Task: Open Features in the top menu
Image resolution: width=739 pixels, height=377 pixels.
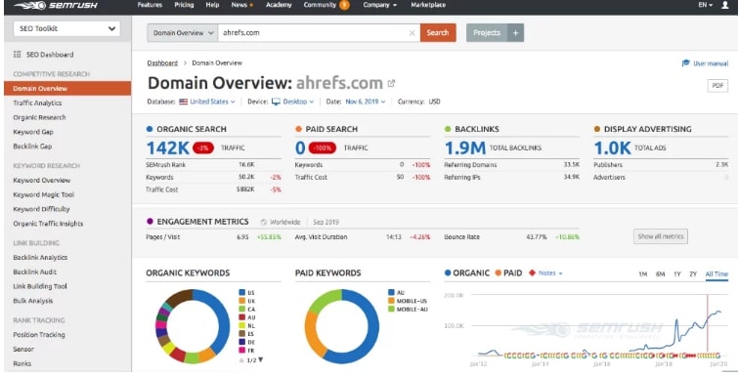Action: pos(150,5)
